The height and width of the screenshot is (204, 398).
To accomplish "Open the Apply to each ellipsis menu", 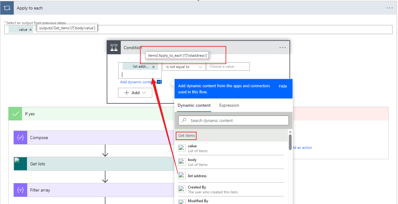I will [389, 8].
